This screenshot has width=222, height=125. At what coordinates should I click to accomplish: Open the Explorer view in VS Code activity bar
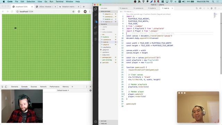[96, 9]
